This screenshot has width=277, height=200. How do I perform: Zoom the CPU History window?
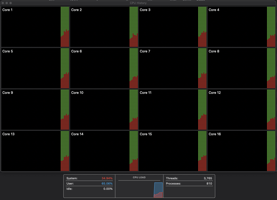pyautogui.click(x=11, y=3)
